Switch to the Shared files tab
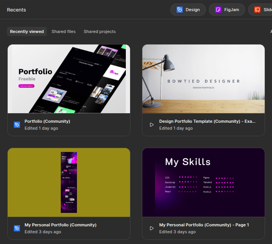The image size is (272, 244). tap(63, 31)
